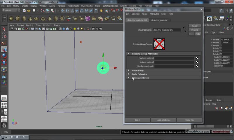Image resolution: width=234 pixels, height=140 pixels.
Task: Click the Open Scene folder icon
Action: (29, 10)
